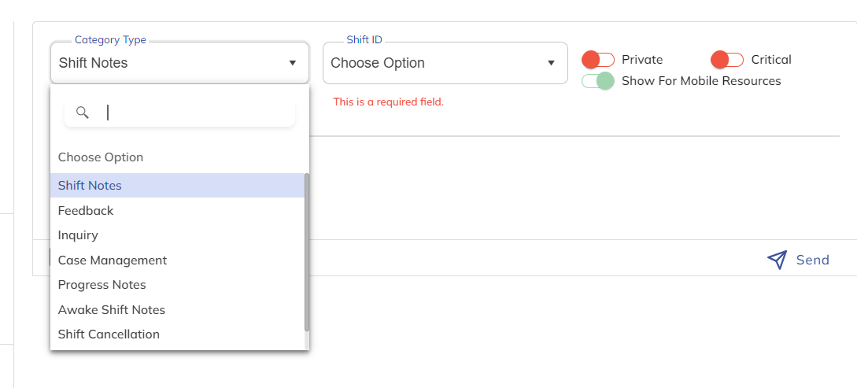Select Shift Notes from the list
Image resolution: width=857 pixels, height=388 pixels.
[90, 186]
